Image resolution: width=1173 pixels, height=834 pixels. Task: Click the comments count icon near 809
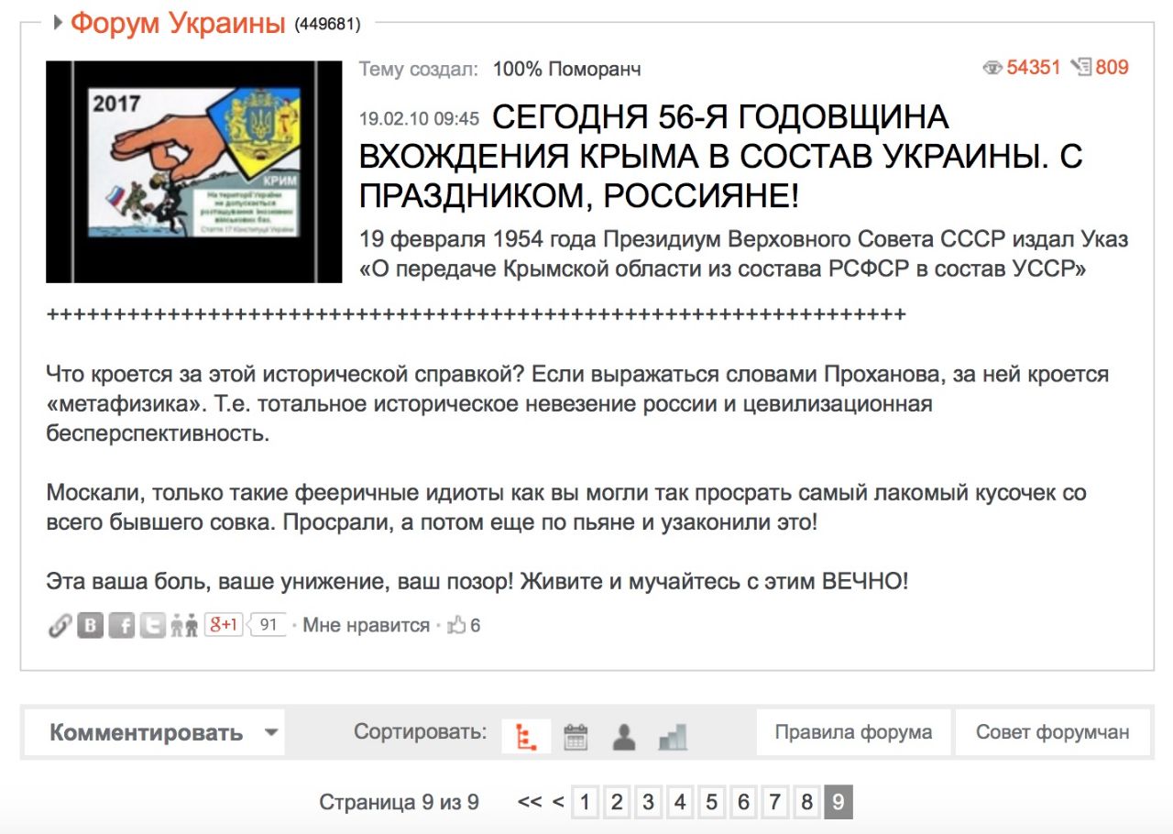pos(1081,67)
